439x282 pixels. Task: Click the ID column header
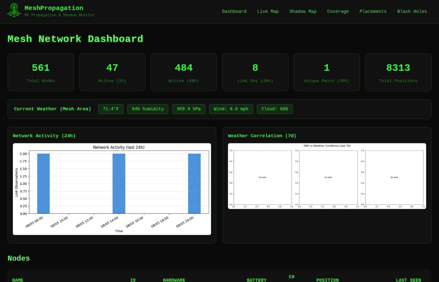tap(133, 280)
